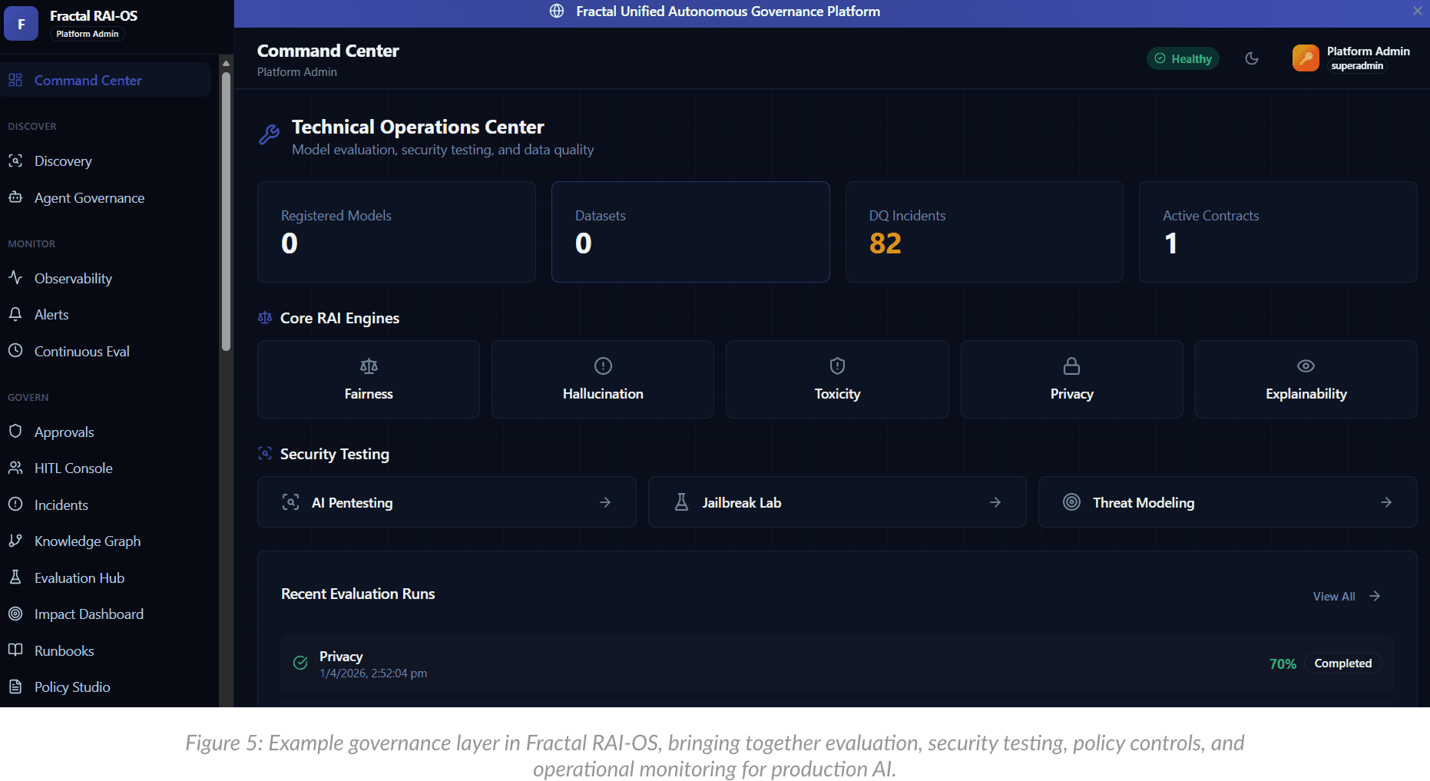Open Continuous Eval from the sidebar
Screen dimensions: 1430x781
[x=106, y=351]
